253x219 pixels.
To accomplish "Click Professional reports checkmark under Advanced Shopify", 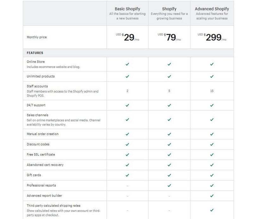I will (212, 186).
